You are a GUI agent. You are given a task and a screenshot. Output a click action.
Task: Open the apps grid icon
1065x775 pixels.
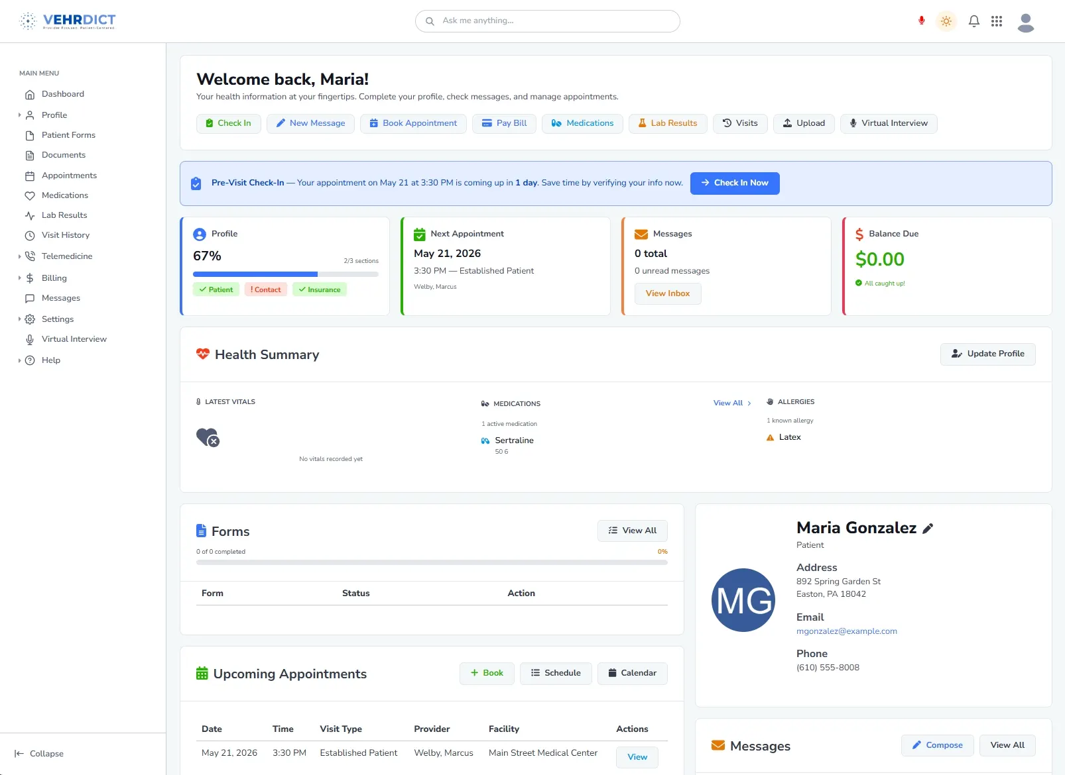[996, 21]
